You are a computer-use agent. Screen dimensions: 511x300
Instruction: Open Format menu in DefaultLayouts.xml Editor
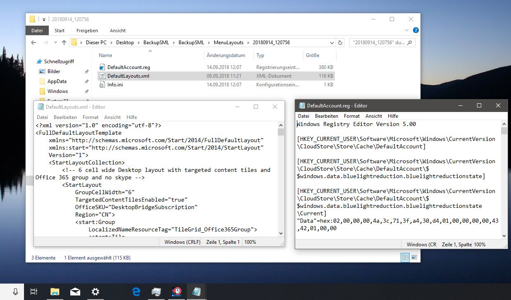pos(91,117)
